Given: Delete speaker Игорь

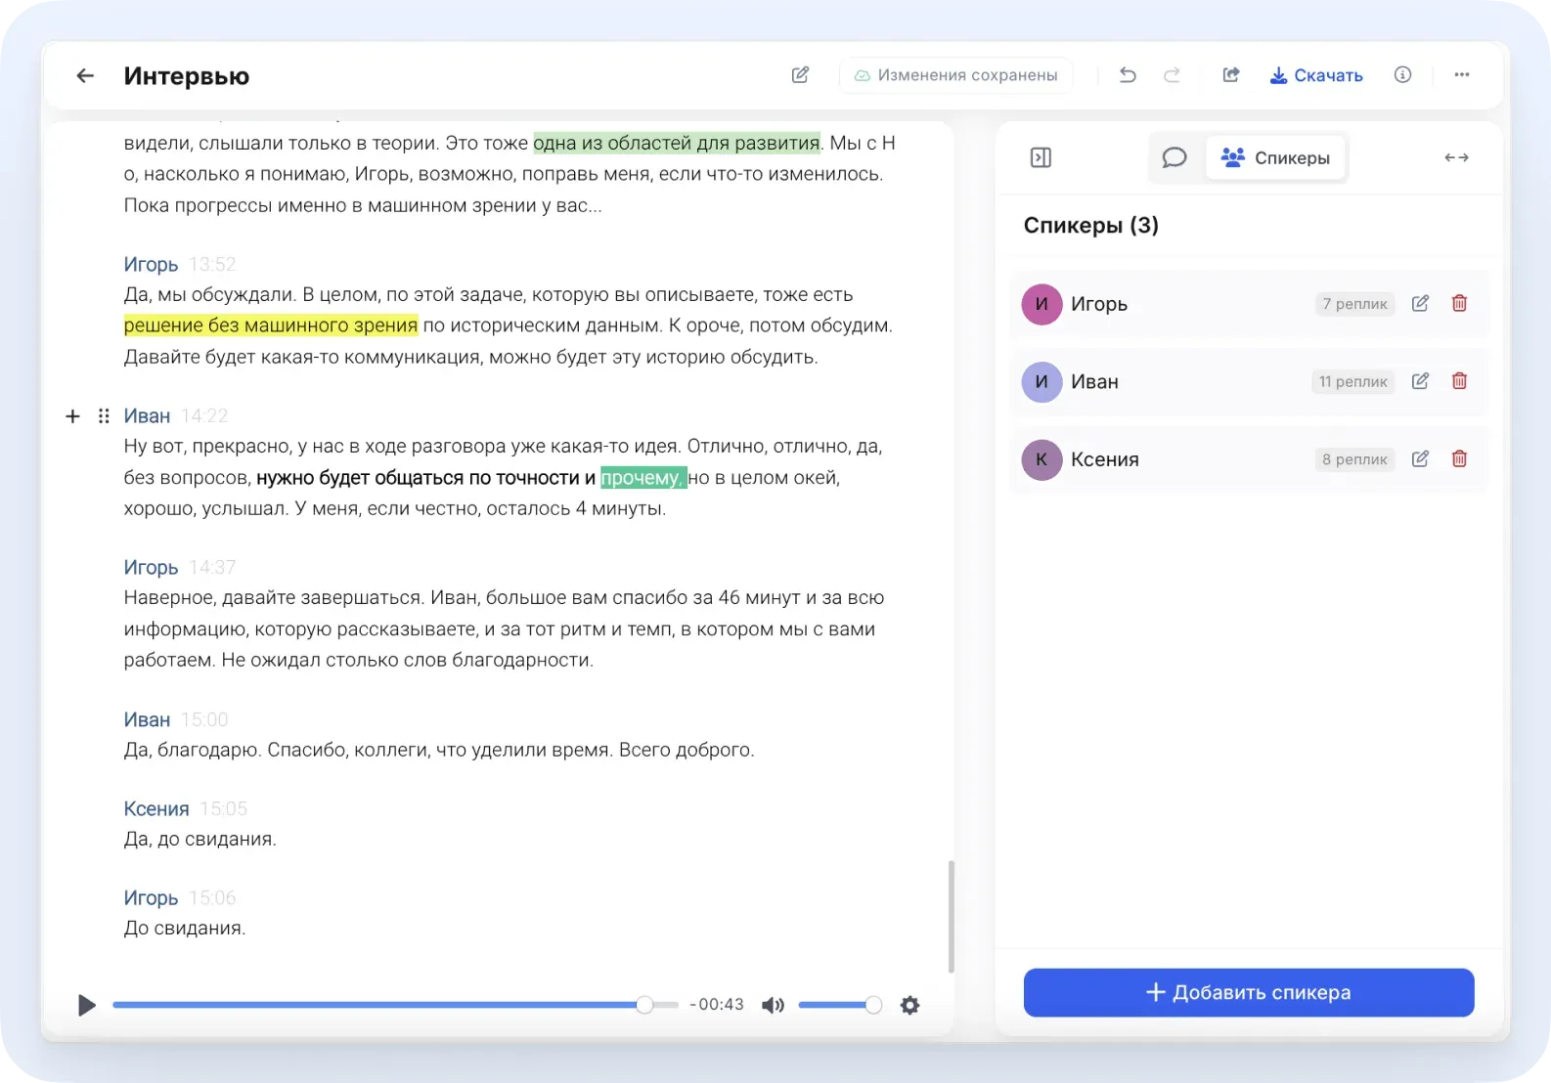Looking at the screenshot, I should pyautogui.click(x=1459, y=304).
